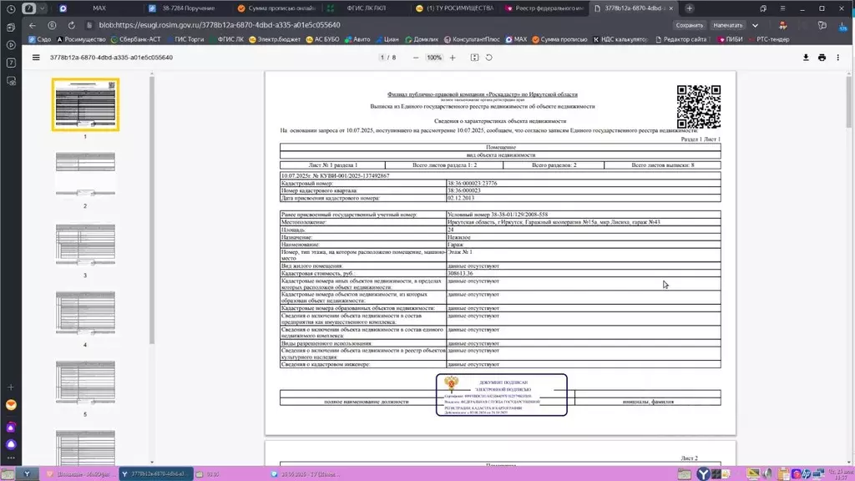Viewport: 855px width, 481px height.
Task: Download the PDF file
Action: coord(806,58)
